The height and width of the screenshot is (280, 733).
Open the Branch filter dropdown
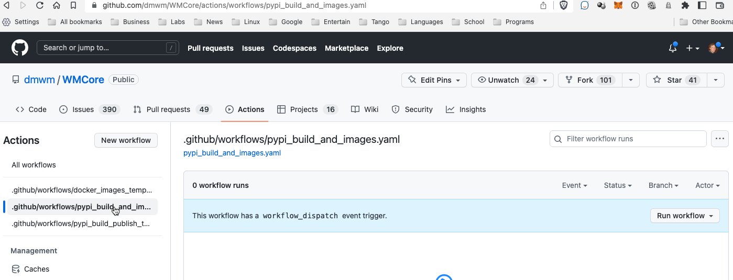663,185
